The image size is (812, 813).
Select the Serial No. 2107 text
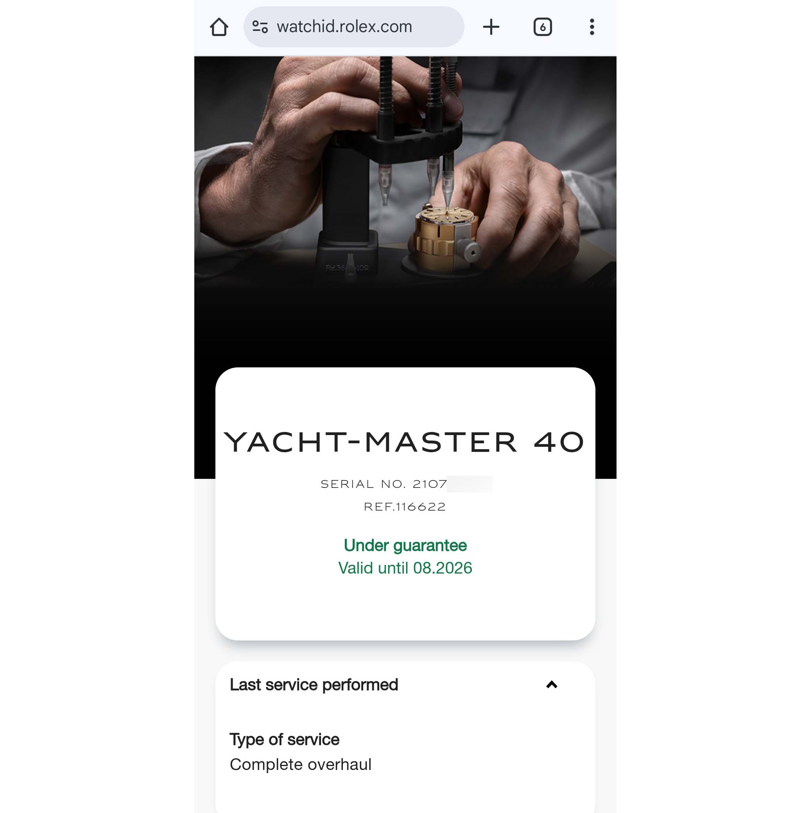384,484
